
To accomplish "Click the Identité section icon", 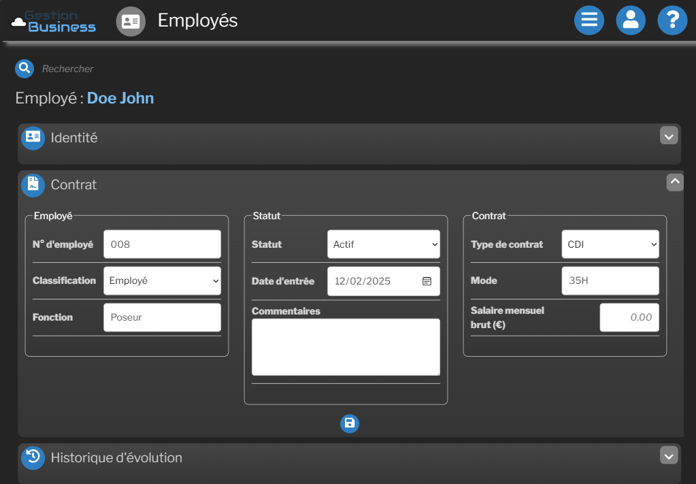I will tap(33, 138).
